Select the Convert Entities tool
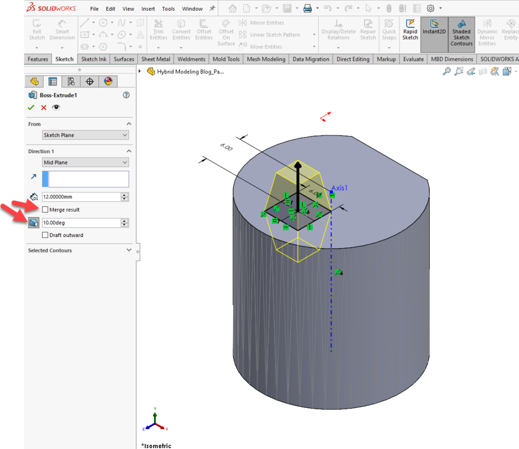This screenshot has height=449, width=519. point(181,30)
